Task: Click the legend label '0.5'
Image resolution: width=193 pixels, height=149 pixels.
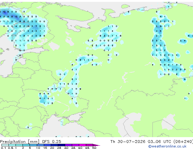Action: [10, 148]
